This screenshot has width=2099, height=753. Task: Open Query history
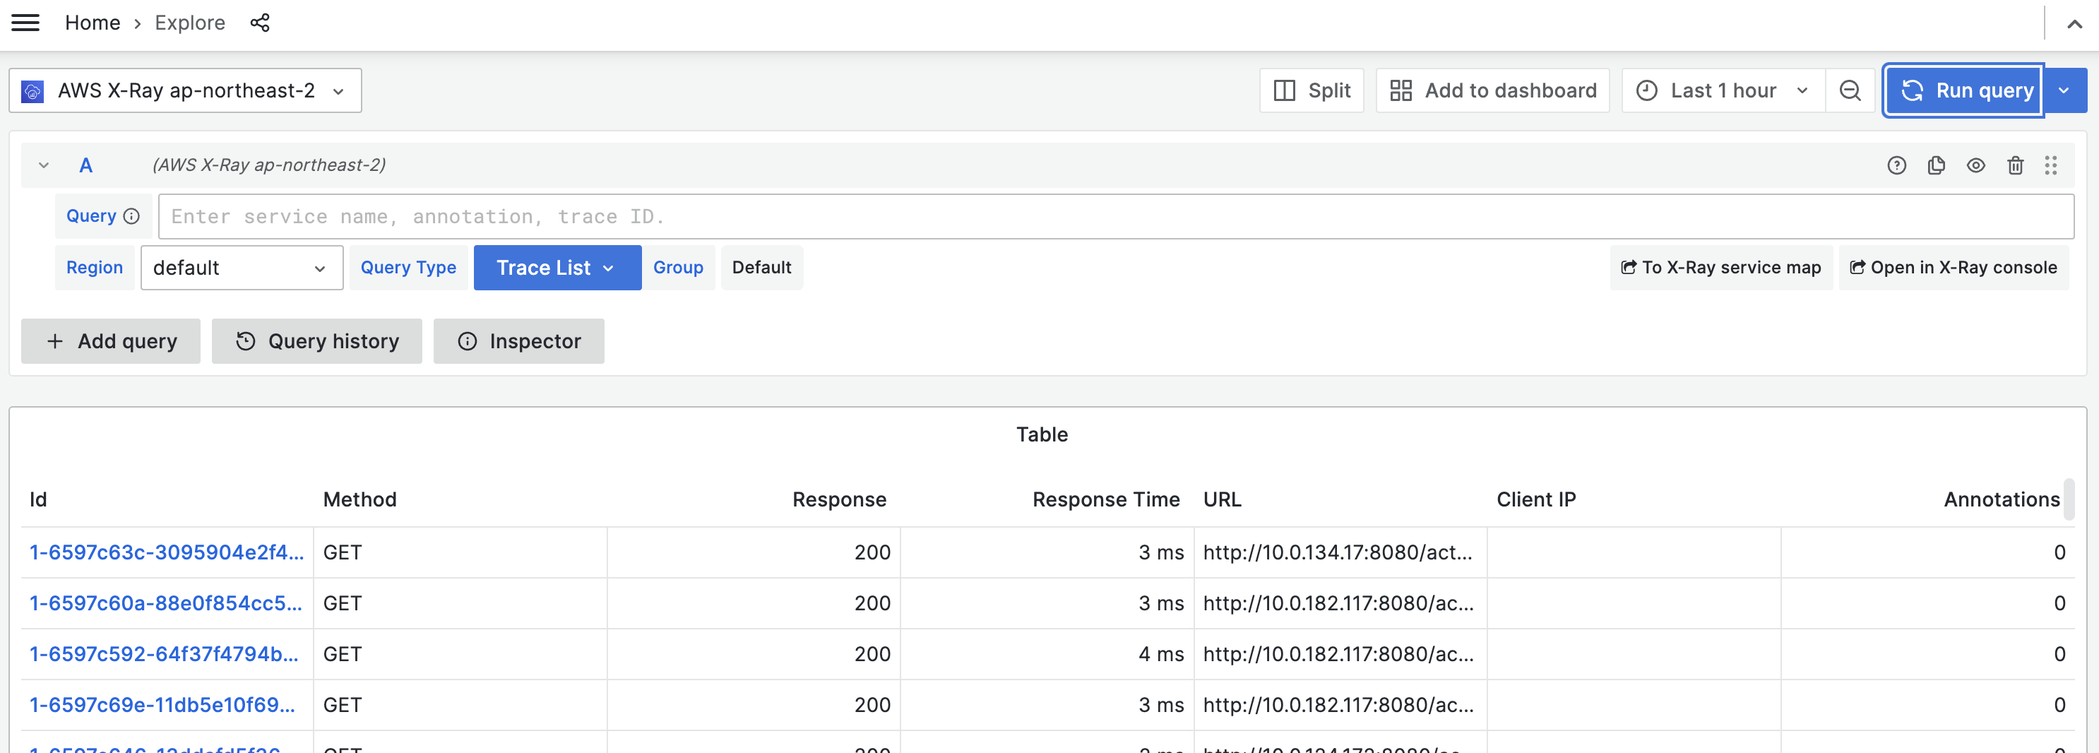coord(317,341)
